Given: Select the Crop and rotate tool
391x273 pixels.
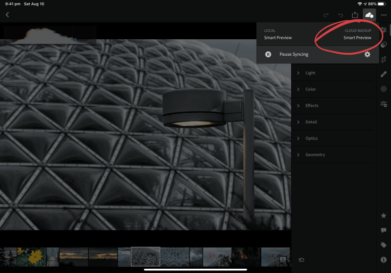Looking at the screenshot, I should [384, 59].
